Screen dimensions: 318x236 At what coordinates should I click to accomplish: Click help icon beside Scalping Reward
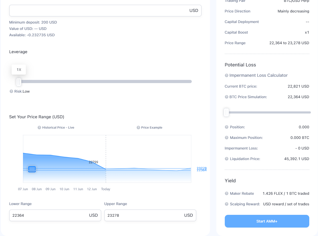(227, 204)
